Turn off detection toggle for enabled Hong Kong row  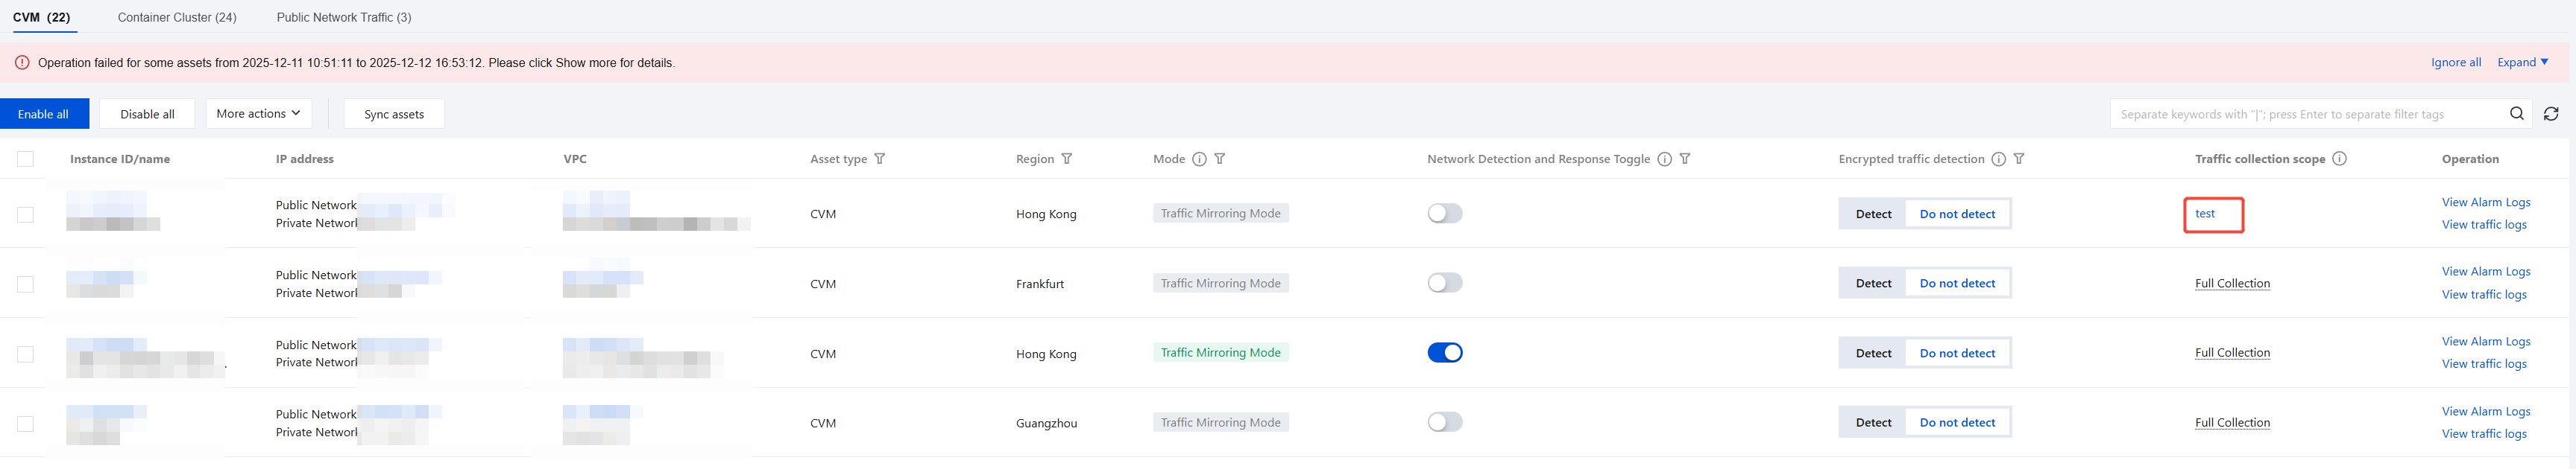[x=1444, y=352]
